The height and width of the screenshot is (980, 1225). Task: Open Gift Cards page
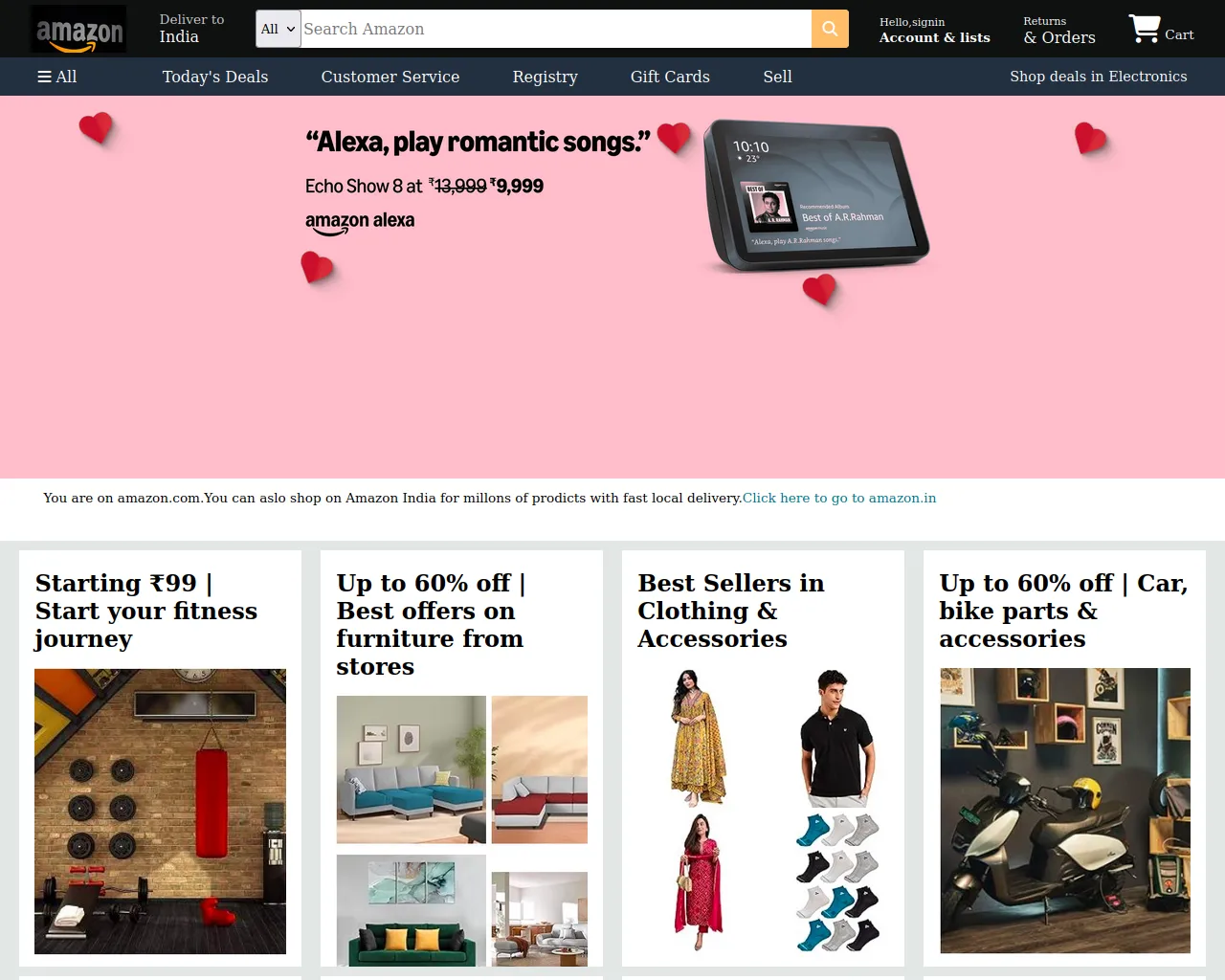tap(670, 77)
